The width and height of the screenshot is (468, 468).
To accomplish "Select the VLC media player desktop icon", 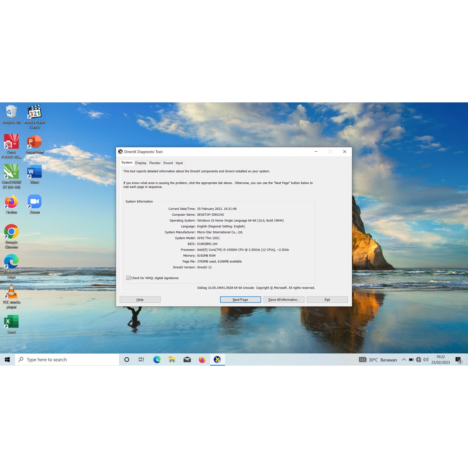I will [11, 297].
